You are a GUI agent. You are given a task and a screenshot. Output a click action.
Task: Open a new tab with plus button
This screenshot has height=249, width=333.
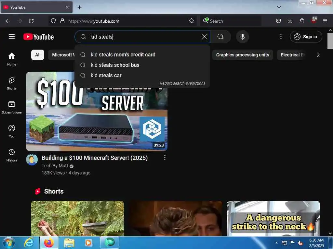coord(79,7)
